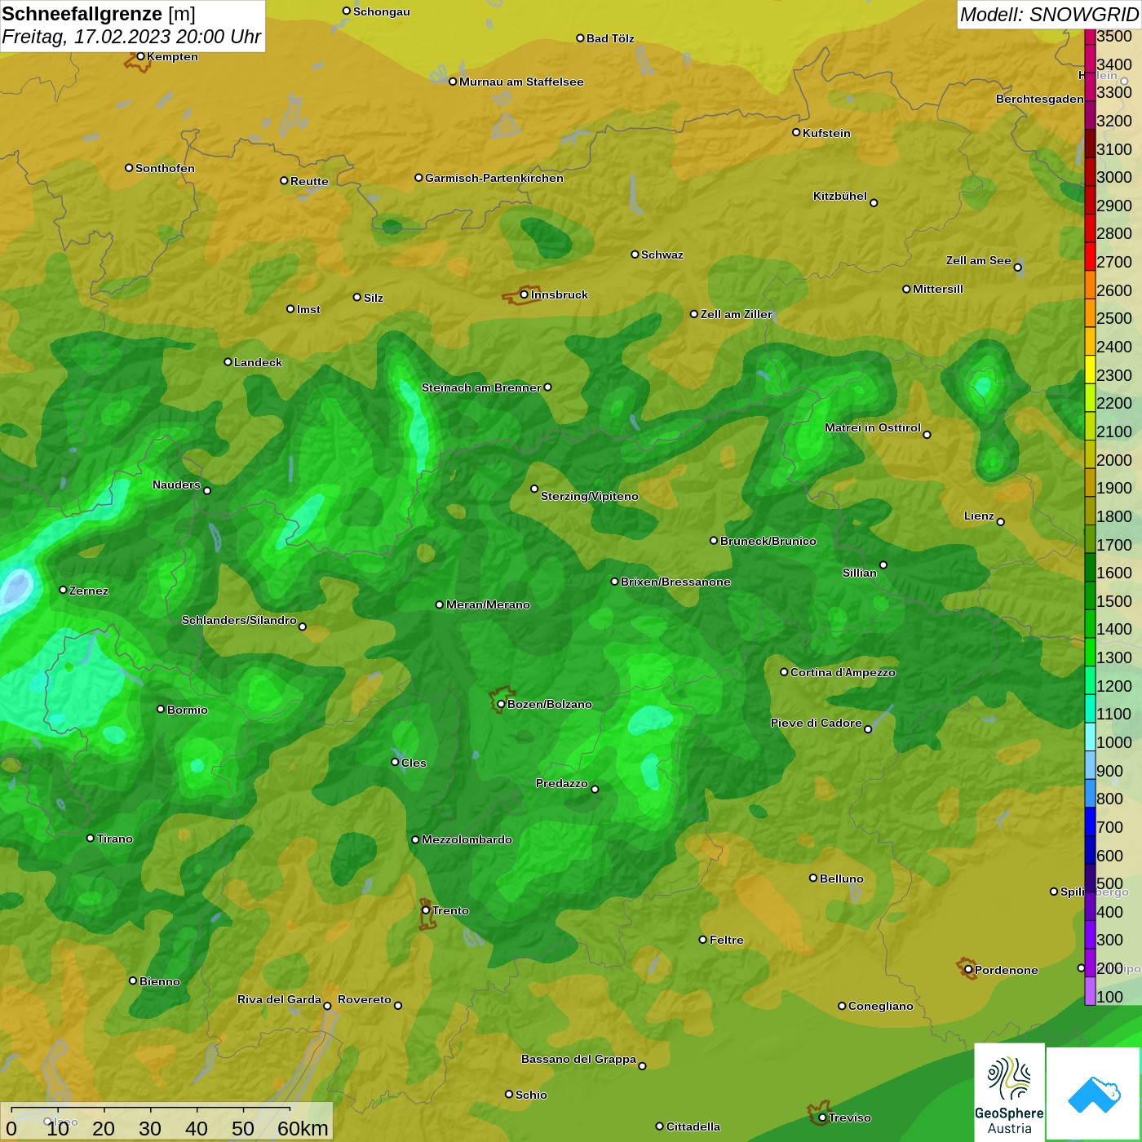The height and width of the screenshot is (1142, 1142).
Task: Click the '30' scale bar label
Action: coord(150,1129)
